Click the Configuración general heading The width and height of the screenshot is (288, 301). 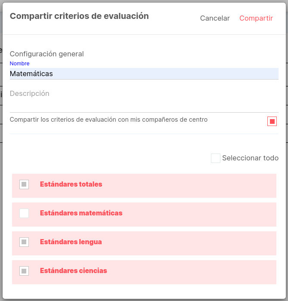pyautogui.click(x=46, y=54)
